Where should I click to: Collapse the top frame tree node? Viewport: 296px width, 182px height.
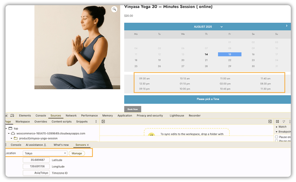[x=6, y=129]
